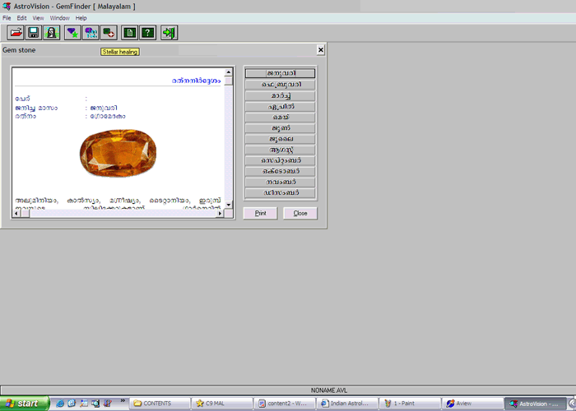Switch to Indian Astrol... browser taskbar item
Image resolution: width=576 pixels, height=411 pixels.
point(347,404)
